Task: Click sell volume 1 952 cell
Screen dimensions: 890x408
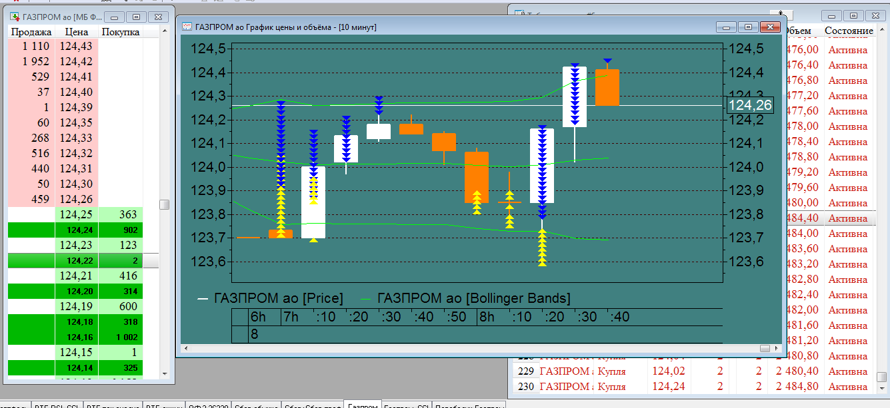Action: pos(31,62)
